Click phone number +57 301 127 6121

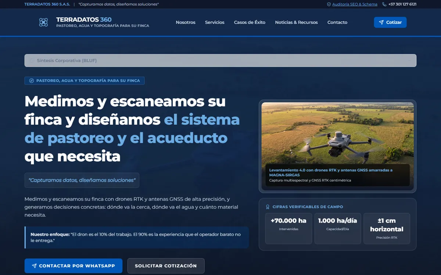(402, 4)
